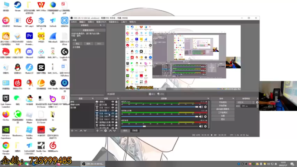Click the 新建推流目标 button in multi-stream panel
The width and height of the screenshot is (297, 167).
[88, 30]
